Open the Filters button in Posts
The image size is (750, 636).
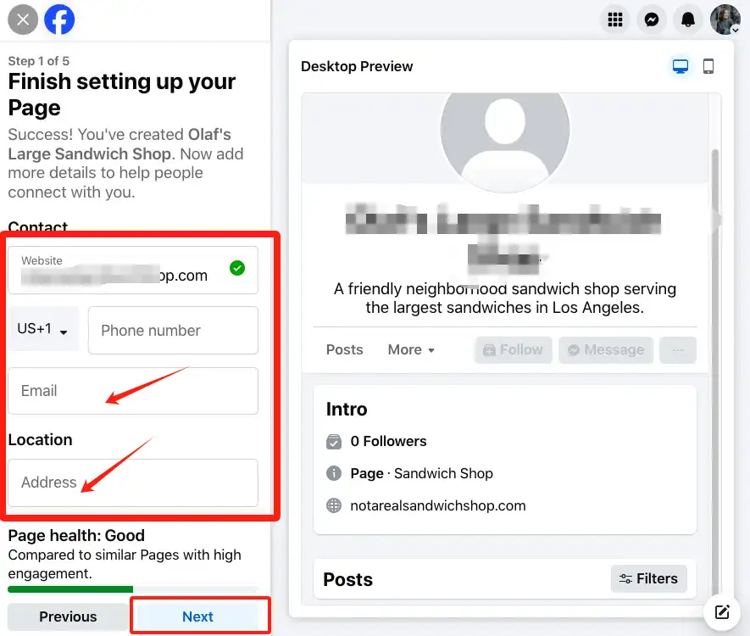(x=648, y=578)
